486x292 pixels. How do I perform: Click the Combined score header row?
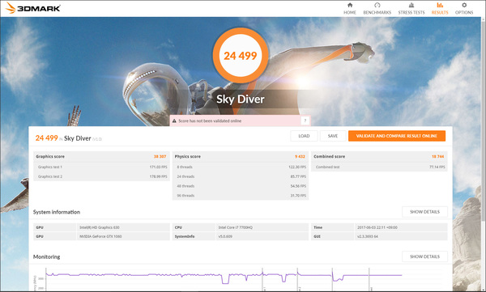click(379, 156)
